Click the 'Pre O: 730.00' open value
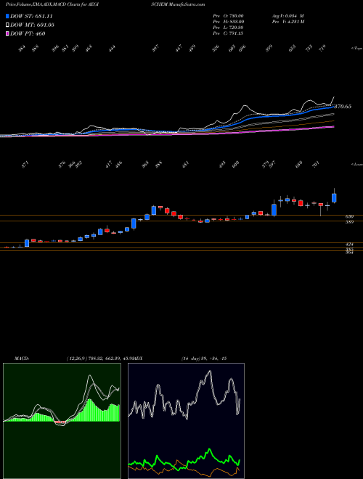Image resolution: width=363 pixels, height=479 pixels. pyautogui.click(x=228, y=16)
